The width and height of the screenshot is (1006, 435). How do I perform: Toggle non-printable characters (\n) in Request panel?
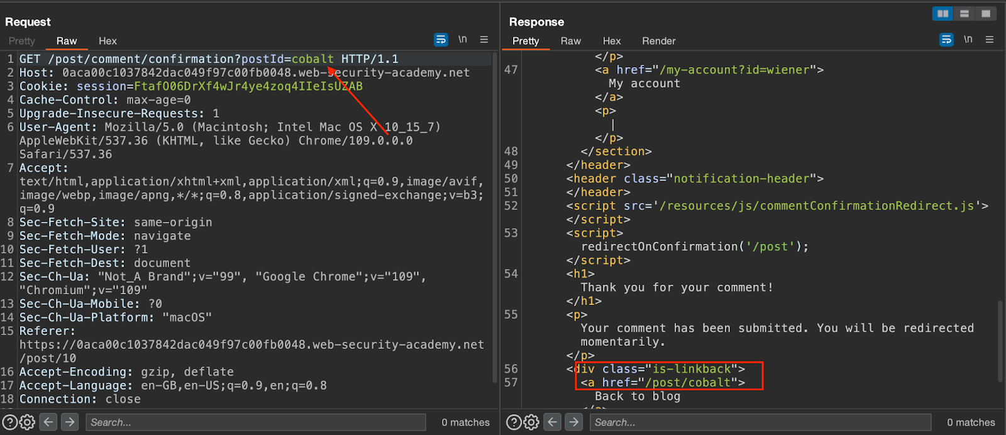pyautogui.click(x=463, y=40)
